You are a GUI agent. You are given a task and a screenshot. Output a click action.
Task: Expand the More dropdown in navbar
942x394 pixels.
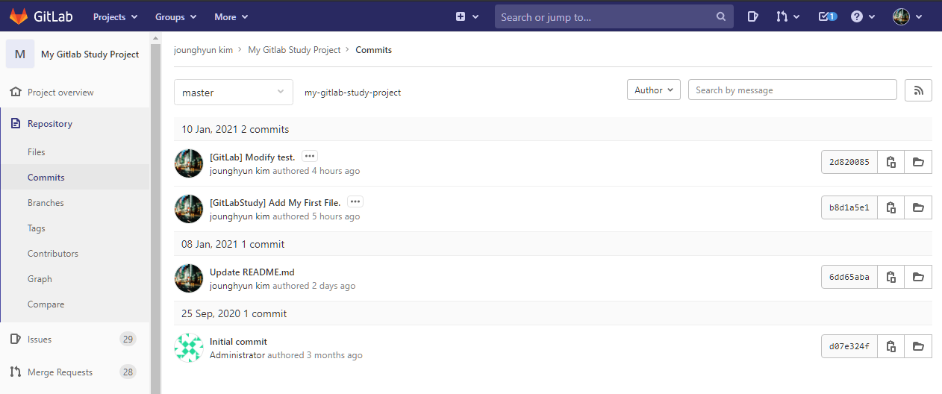click(231, 16)
